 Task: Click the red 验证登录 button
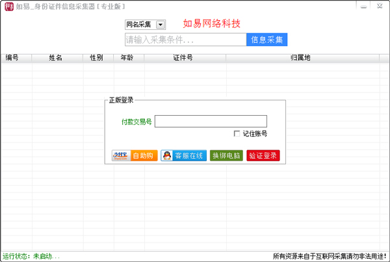click(x=263, y=156)
